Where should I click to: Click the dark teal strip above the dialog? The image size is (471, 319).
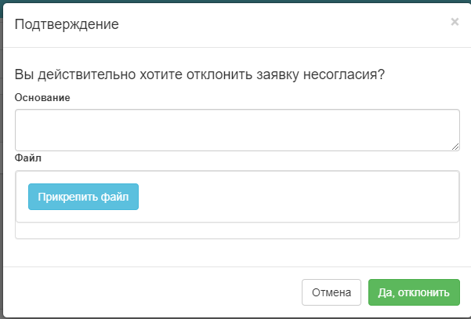[235, 2]
